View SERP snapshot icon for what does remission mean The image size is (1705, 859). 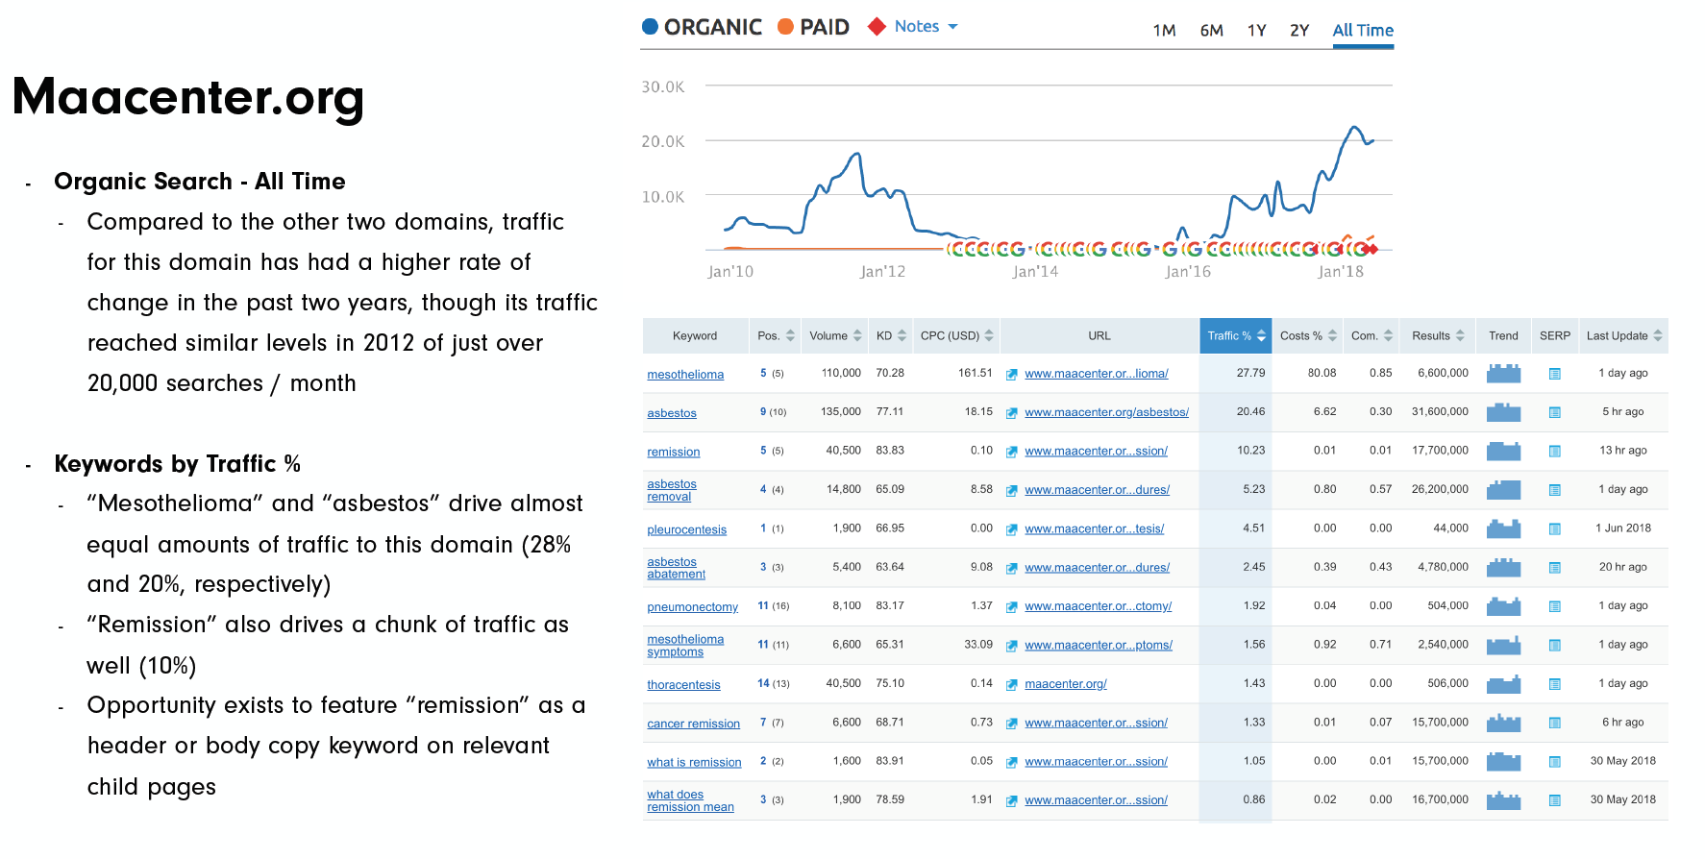[x=1554, y=800]
